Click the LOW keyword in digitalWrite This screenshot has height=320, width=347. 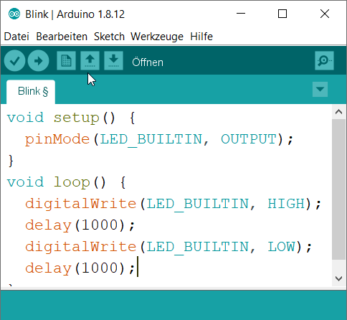(x=281, y=247)
